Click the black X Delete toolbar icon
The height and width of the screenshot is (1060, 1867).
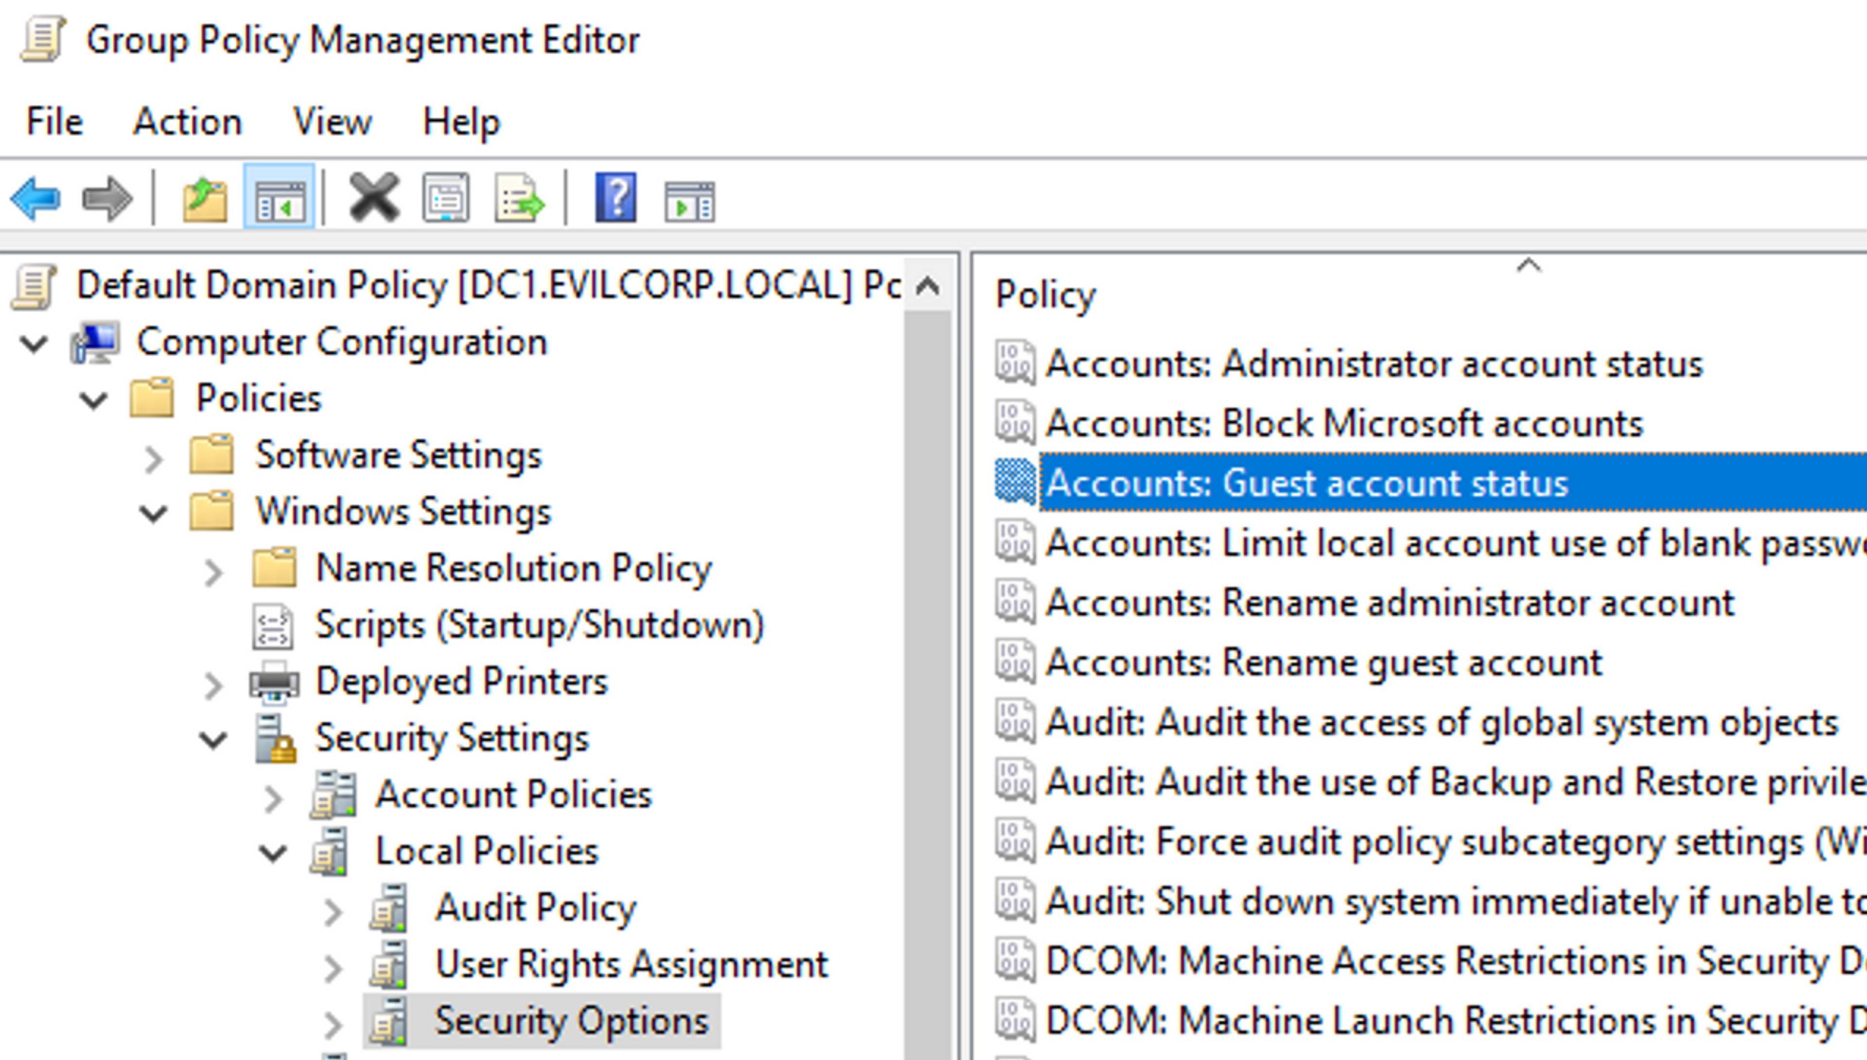[374, 198]
